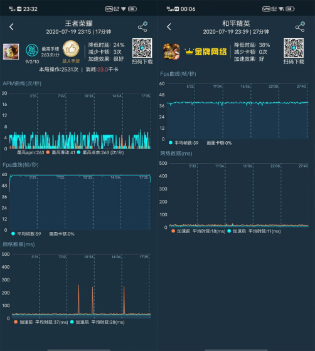Tap date 2020-07-19 23:39 | 27分钟

click(236, 32)
